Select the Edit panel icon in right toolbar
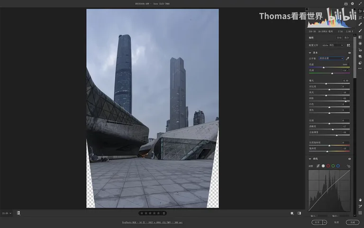Viewport: 364px width, 228px height. 360,11
